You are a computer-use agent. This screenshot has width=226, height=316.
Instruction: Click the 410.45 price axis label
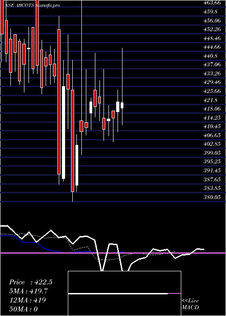pos(212,126)
